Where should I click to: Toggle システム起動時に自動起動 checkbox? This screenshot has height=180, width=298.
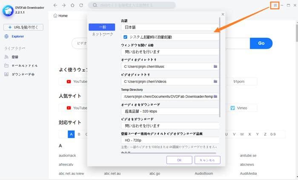125,37
